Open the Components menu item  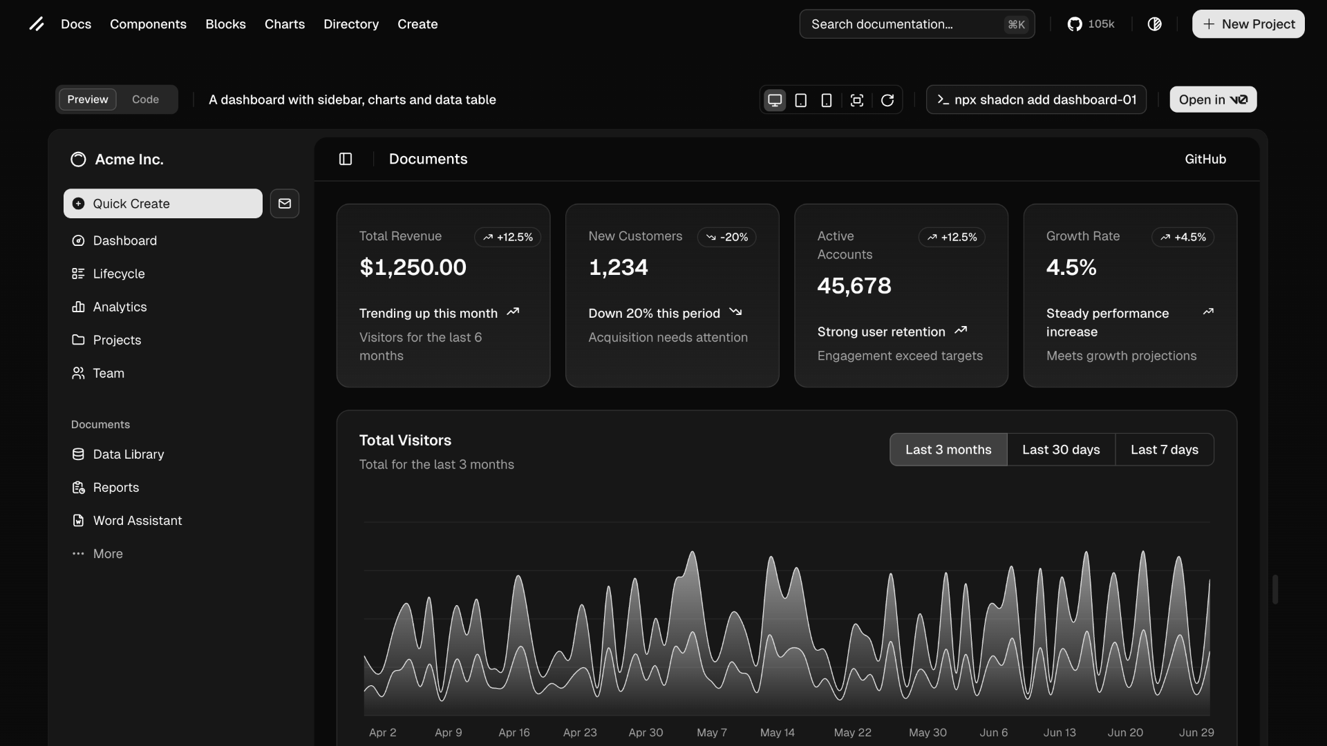tap(148, 24)
